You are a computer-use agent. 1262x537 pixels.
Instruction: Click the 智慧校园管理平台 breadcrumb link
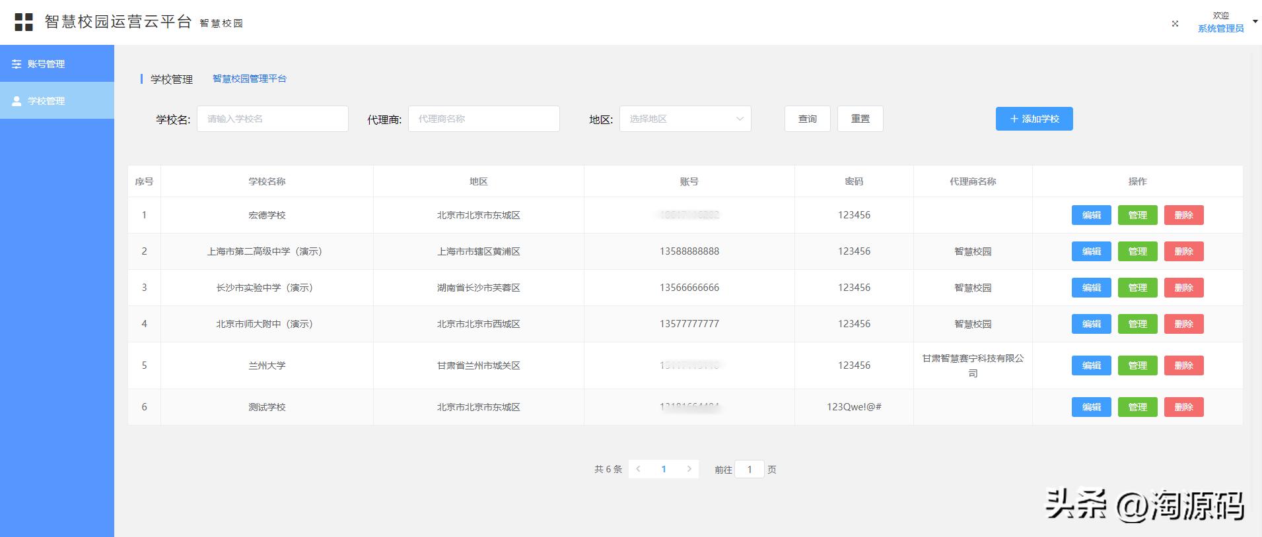(249, 79)
